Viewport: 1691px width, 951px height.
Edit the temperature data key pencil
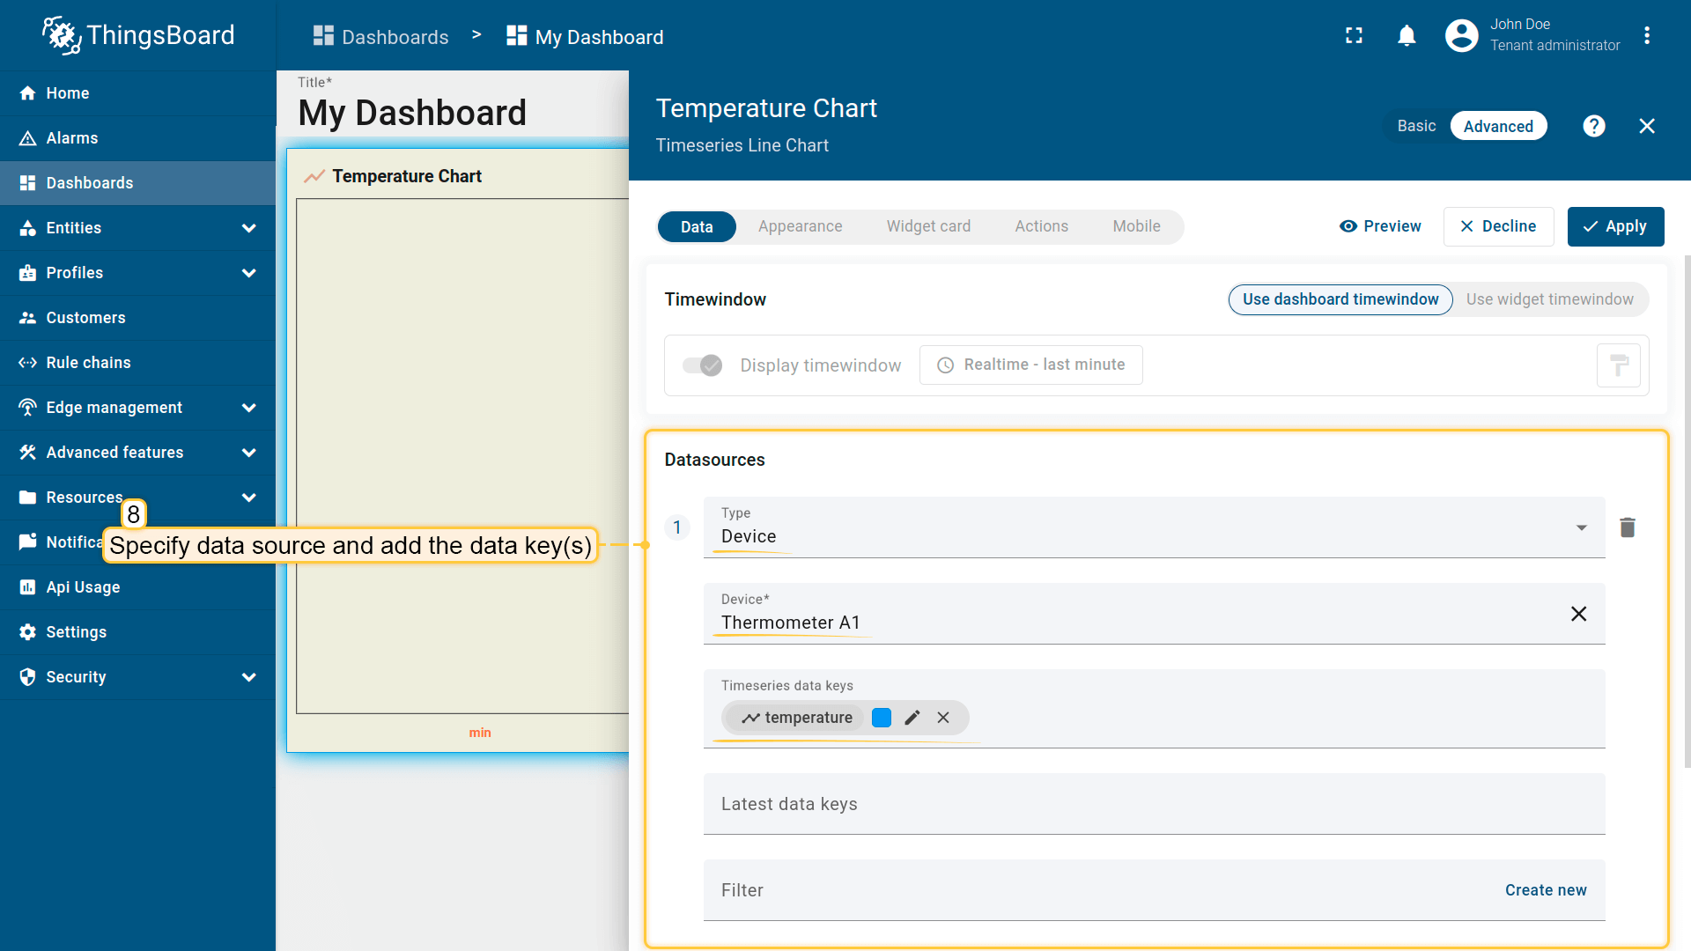pyautogui.click(x=912, y=718)
